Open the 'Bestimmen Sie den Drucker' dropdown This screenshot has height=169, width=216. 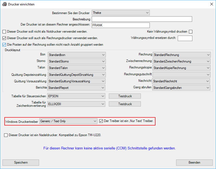tap(121, 12)
